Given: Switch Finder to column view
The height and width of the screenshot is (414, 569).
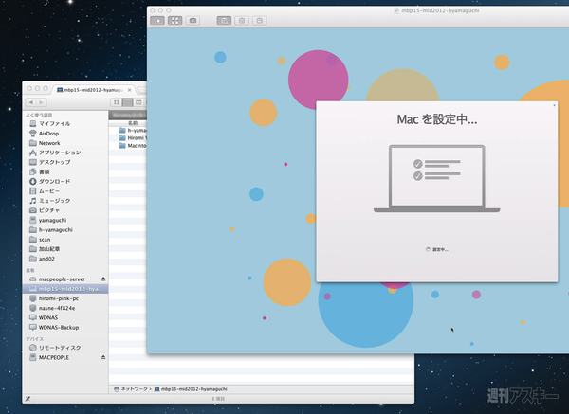Looking at the screenshot, I should click(138, 102).
